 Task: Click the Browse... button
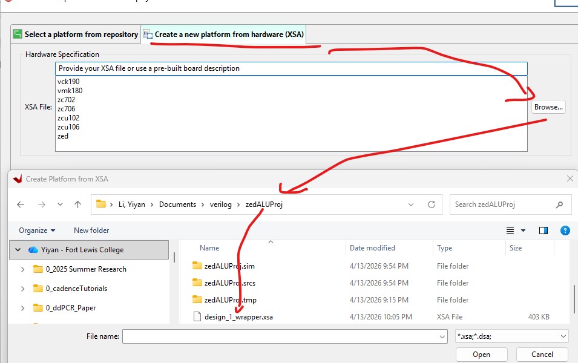(x=548, y=107)
